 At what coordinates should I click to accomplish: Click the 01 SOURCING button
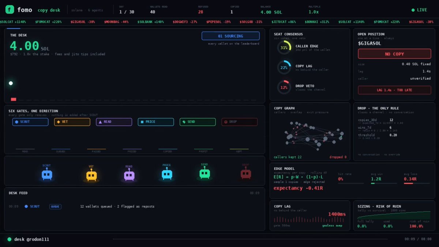[x=230, y=36]
